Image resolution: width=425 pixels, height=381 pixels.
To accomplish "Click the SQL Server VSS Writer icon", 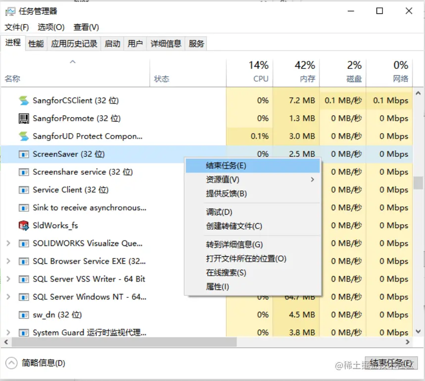I will coord(24,280).
